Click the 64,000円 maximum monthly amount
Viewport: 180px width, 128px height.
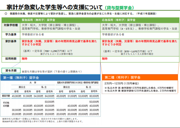pyautogui.click(x=50, y=96)
